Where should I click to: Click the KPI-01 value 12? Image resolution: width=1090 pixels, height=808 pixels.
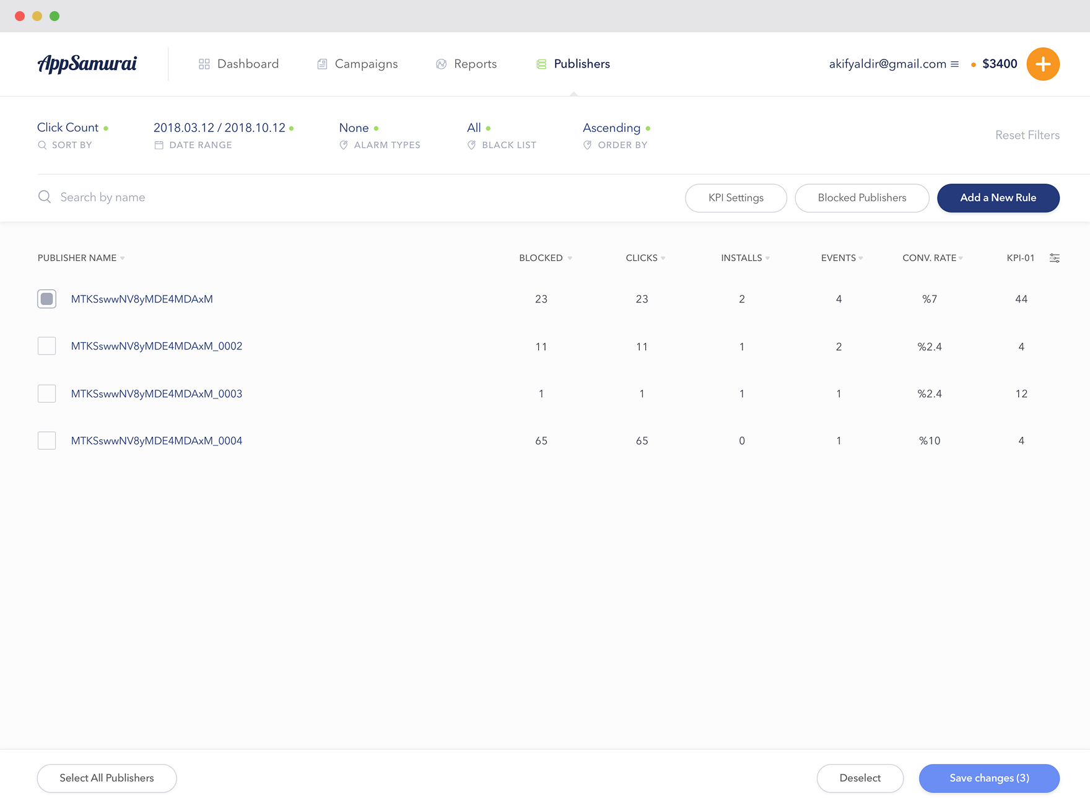coord(1021,393)
